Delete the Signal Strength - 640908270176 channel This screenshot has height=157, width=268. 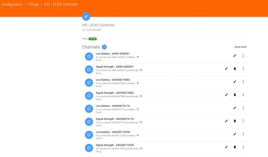click(235, 121)
